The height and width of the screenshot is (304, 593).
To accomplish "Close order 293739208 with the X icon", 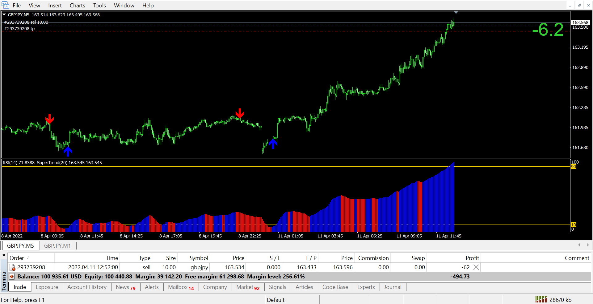I will pyautogui.click(x=476, y=267).
